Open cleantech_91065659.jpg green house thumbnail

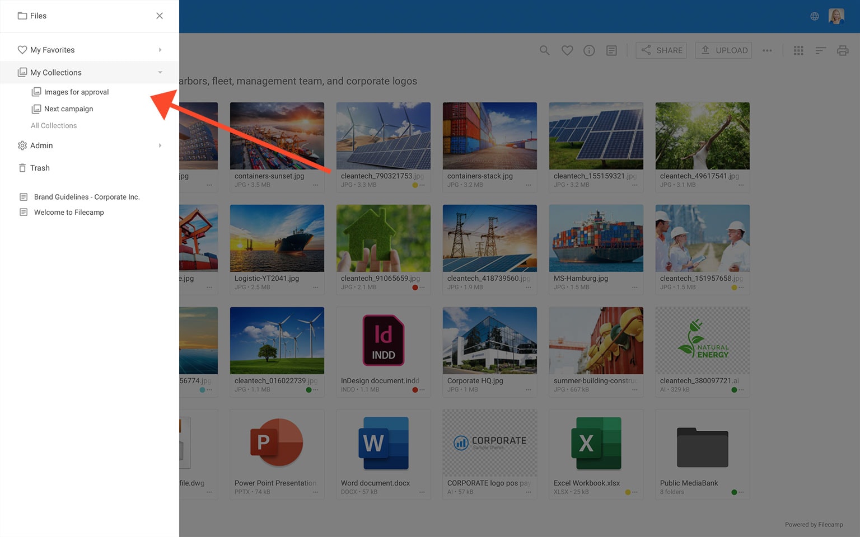384,238
